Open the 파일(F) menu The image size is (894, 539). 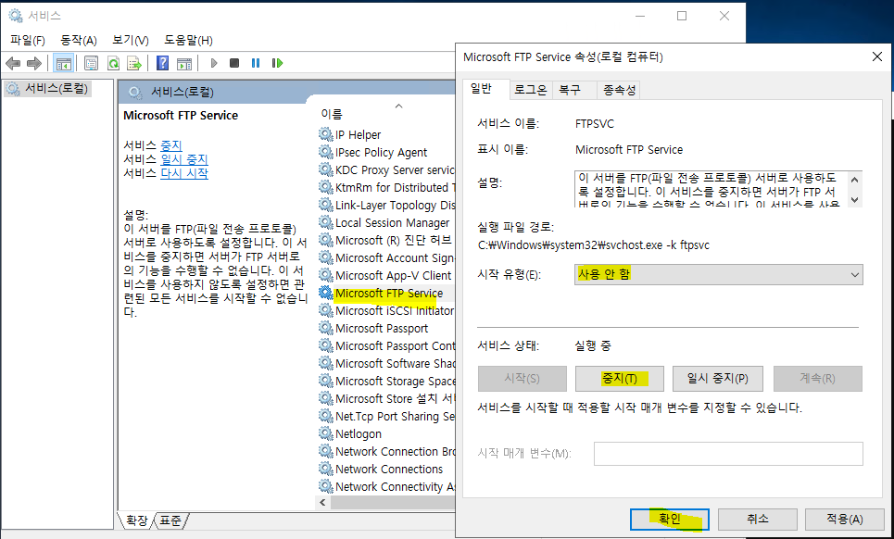28,41
